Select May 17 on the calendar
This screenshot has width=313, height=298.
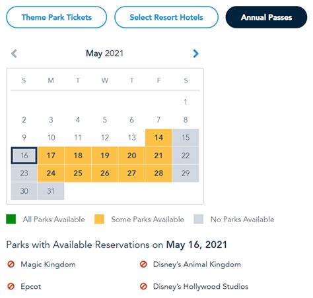pyautogui.click(x=51, y=156)
